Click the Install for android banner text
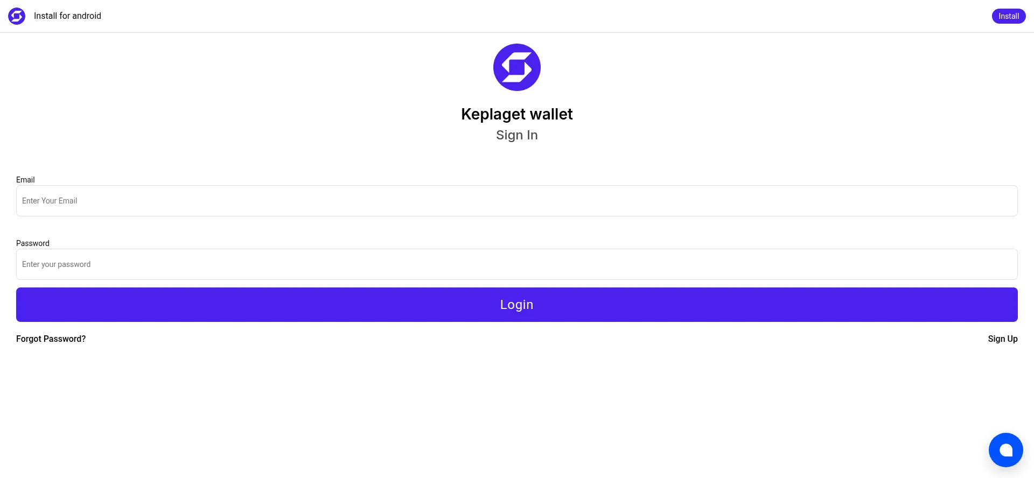 (x=67, y=16)
